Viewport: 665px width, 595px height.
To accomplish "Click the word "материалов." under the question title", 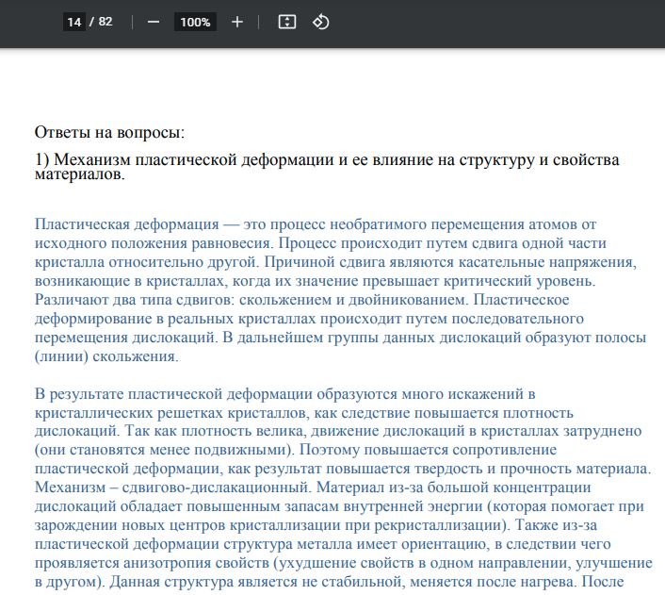I will (79, 174).
